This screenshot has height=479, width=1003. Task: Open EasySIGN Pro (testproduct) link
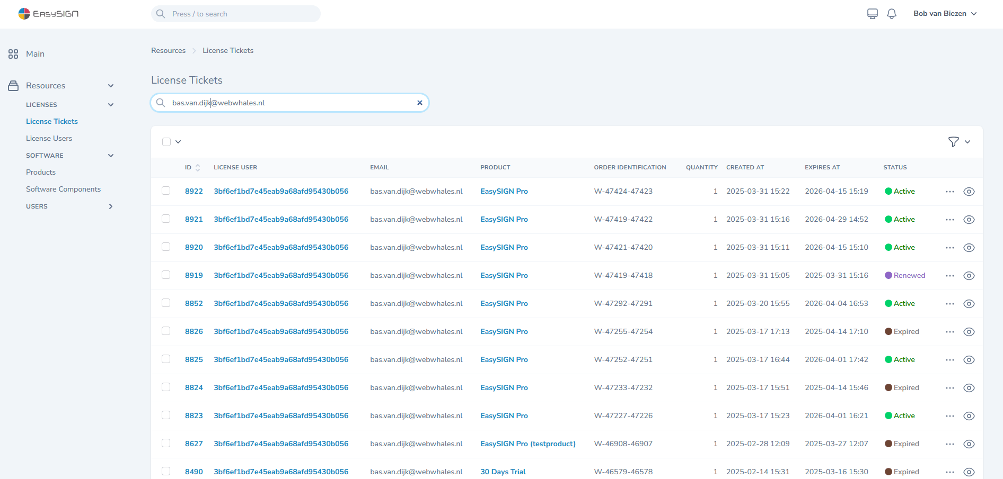tap(528, 444)
